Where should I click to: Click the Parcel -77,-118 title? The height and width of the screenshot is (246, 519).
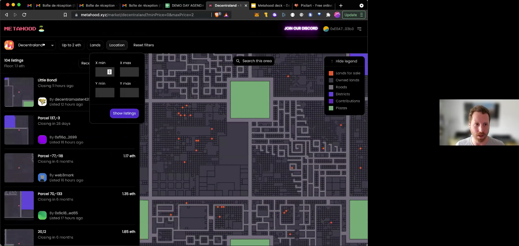coord(50,156)
